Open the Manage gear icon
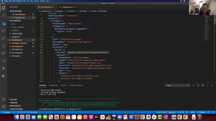 [x=3, y=106]
